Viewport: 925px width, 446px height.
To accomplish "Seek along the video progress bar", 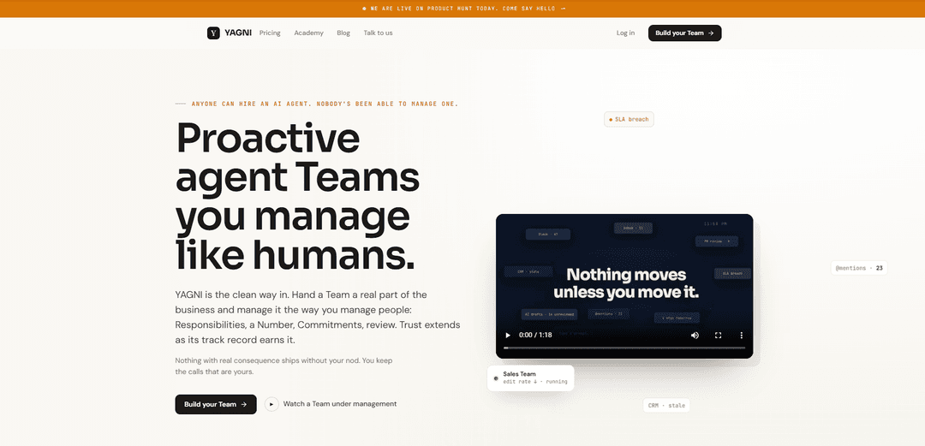I will [x=624, y=348].
